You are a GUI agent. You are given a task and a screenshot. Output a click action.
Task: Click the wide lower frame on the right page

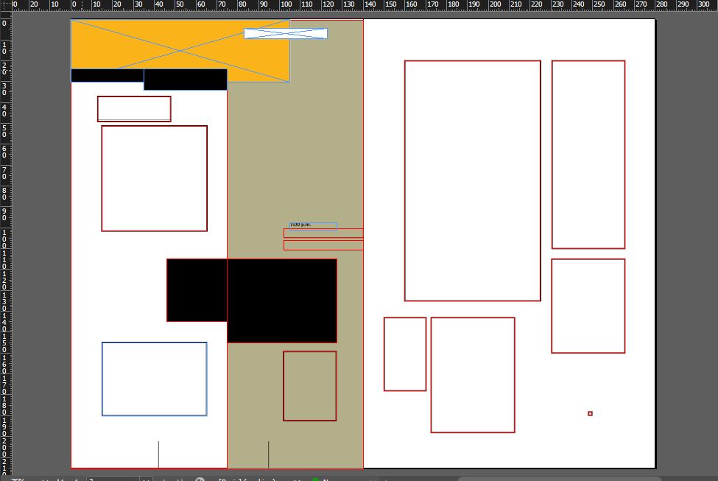472,375
